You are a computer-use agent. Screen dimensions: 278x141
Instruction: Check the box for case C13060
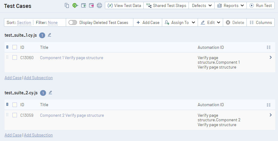[x=15, y=58]
